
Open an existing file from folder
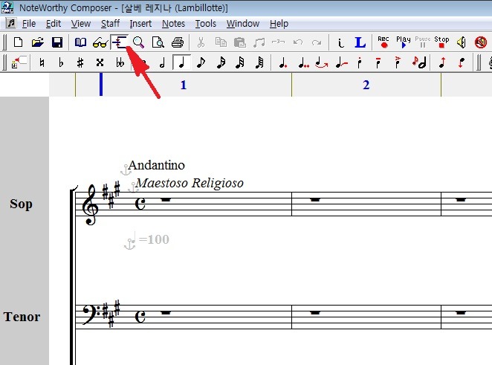(38, 42)
